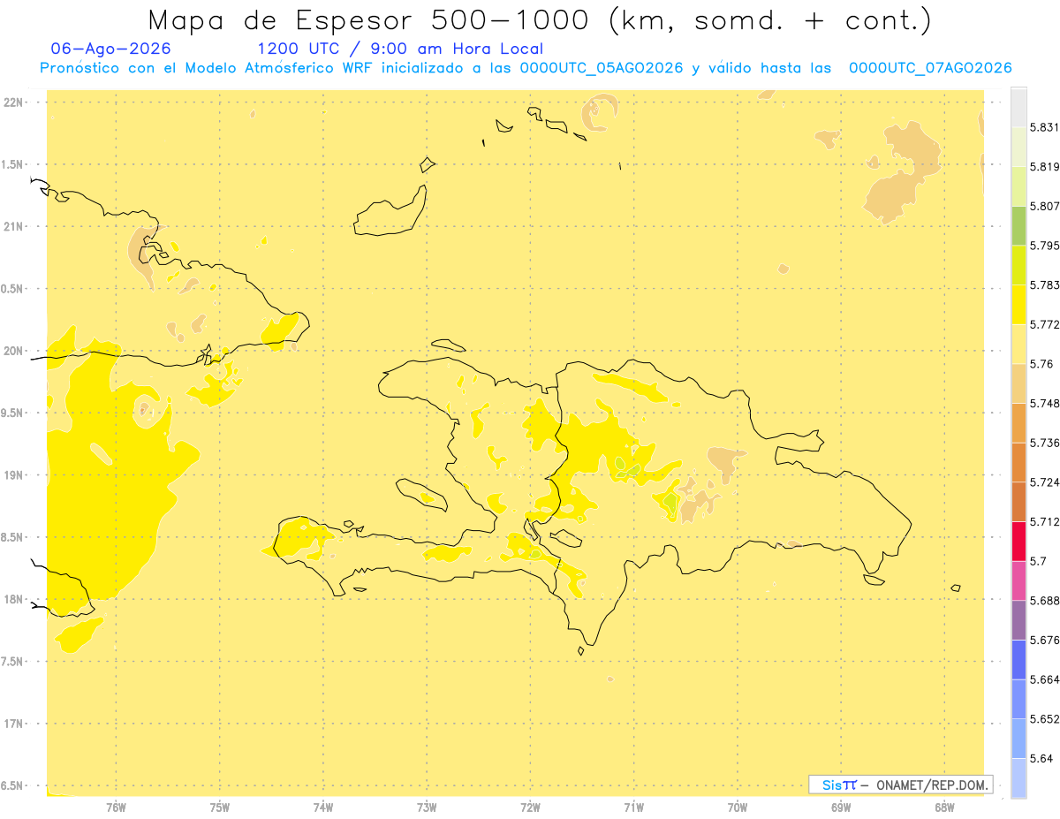Screen dimensions: 1060x819
Task: Click the light grey colorbar segment above 5.831
Action: click(x=1018, y=107)
